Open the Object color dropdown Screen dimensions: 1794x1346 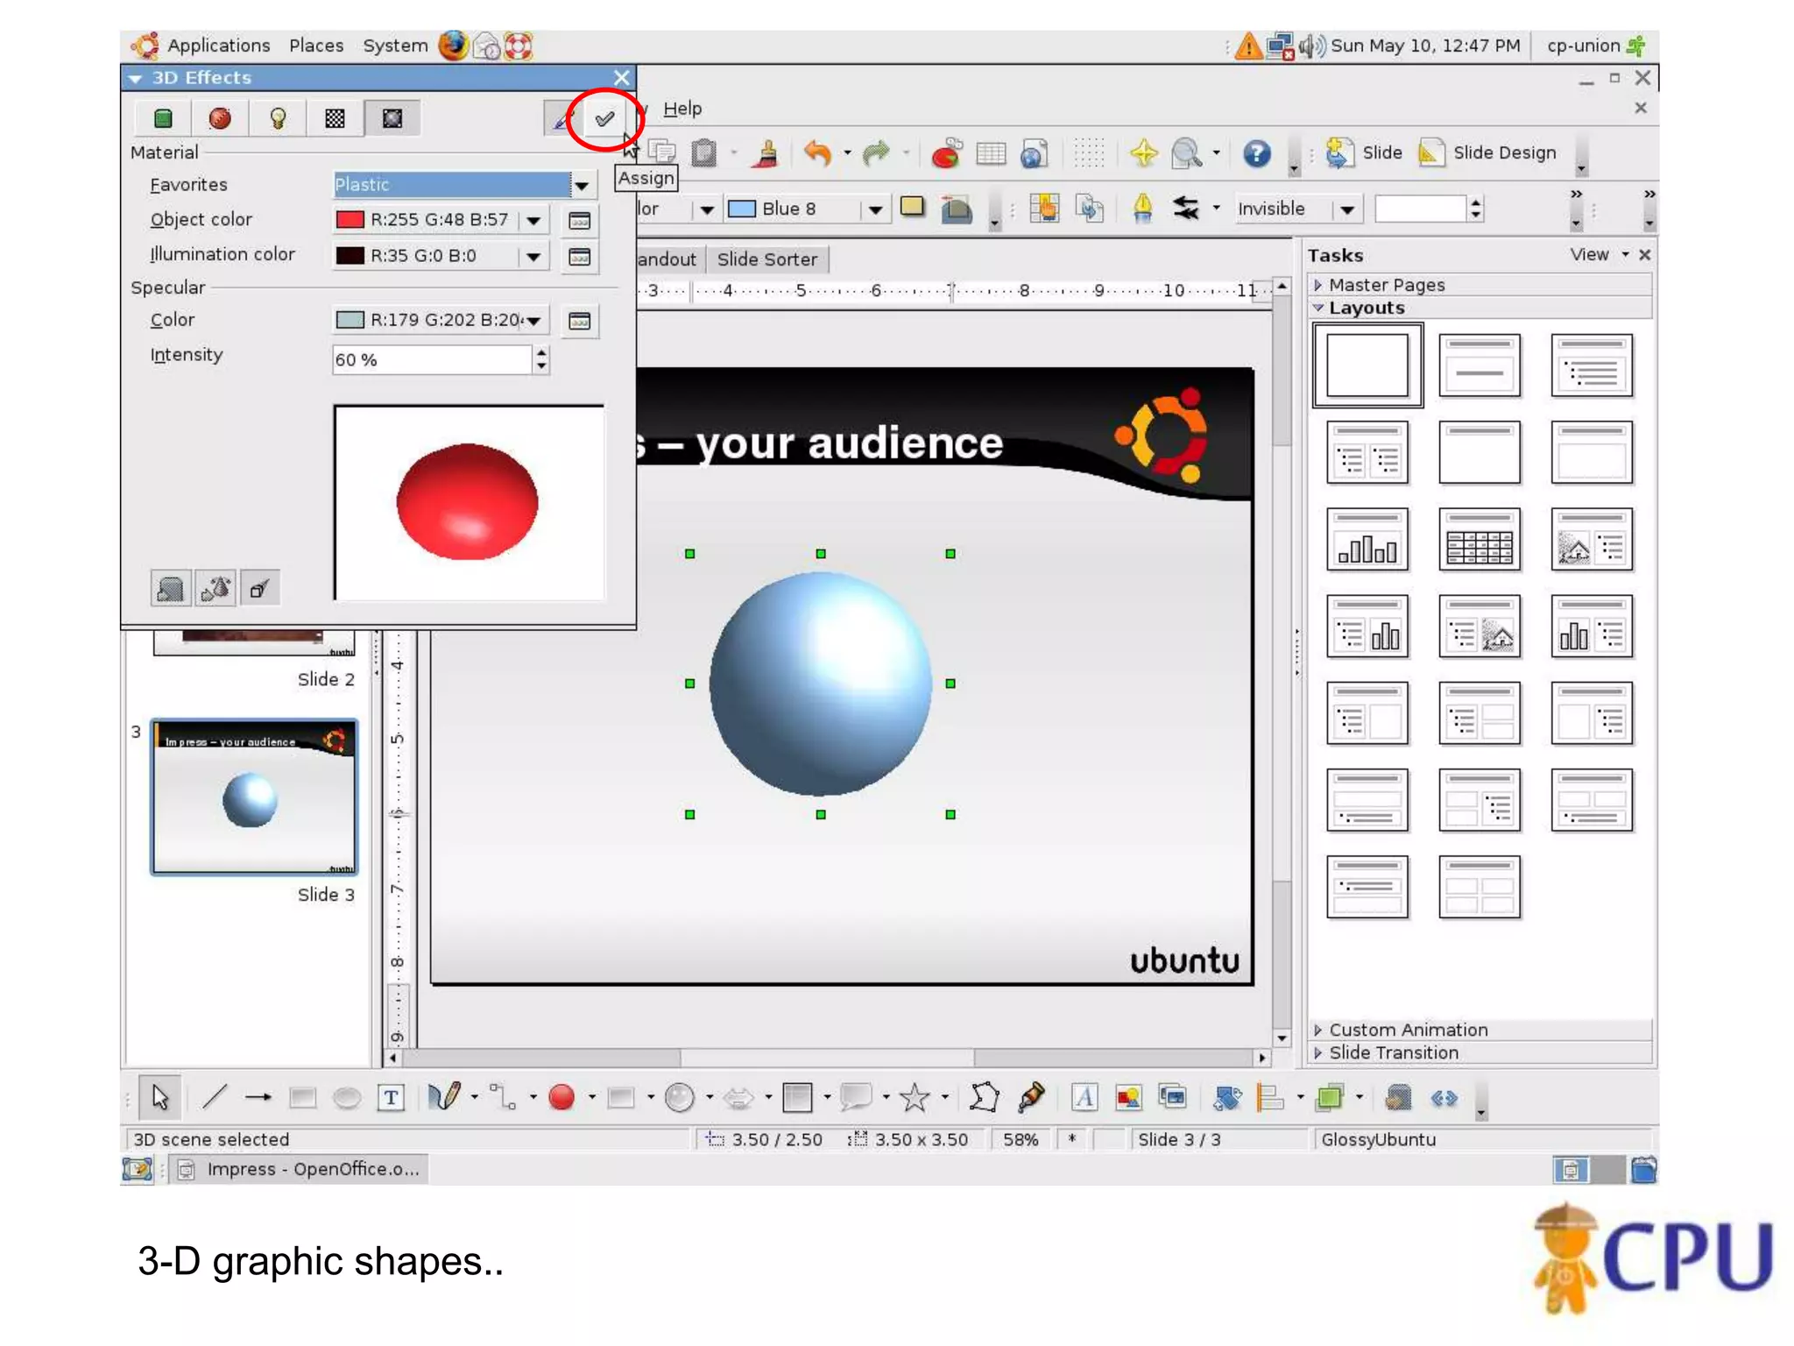tap(533, 220)
